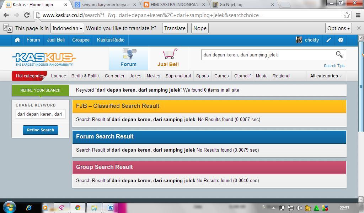The image size is (364, 213).
Task: Select the Hot categories tag
Action: (x=30, y=76)
